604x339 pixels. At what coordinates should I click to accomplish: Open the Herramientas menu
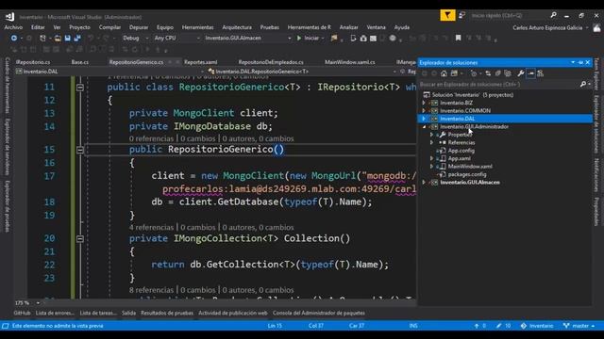tap(197, 27)
